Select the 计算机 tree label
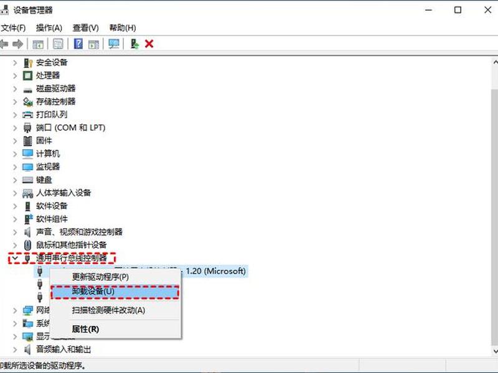The height and width of the screenshot is (373, 498). [48, 154]
